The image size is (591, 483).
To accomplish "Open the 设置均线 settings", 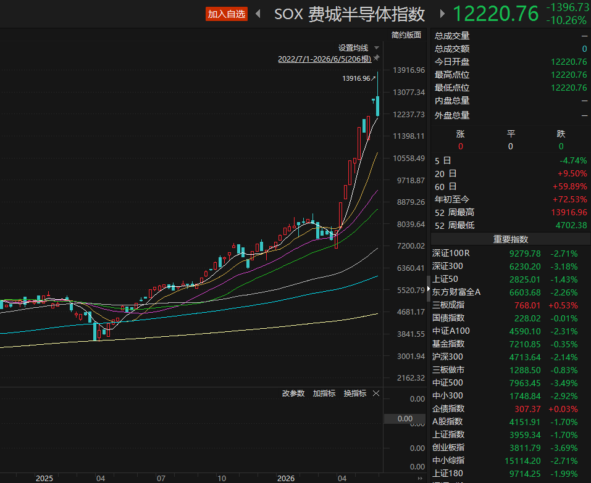I will [x=353, y=48].
